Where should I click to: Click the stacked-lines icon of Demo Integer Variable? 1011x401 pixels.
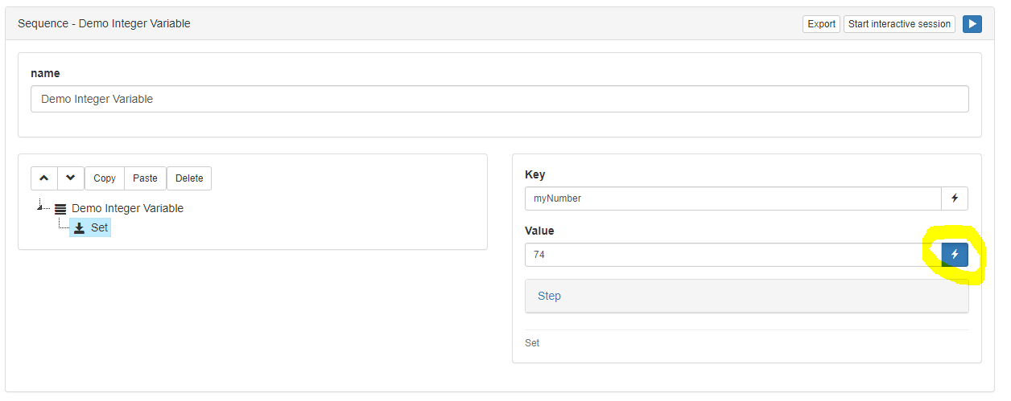[61, 209]
